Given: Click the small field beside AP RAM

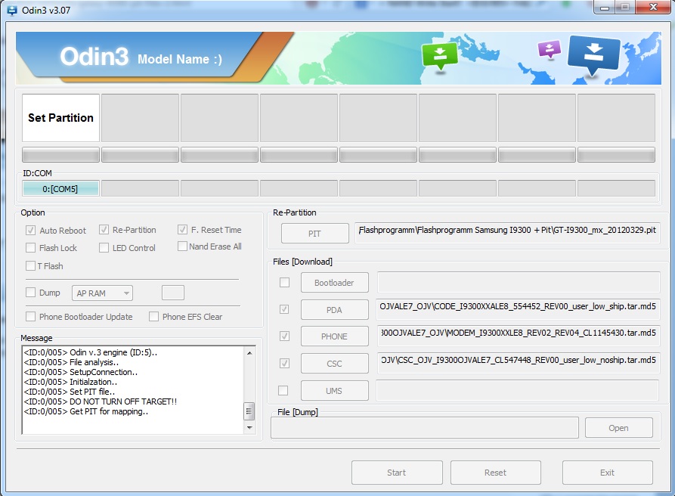Looking at the screenshot, I should click(173, 293).
